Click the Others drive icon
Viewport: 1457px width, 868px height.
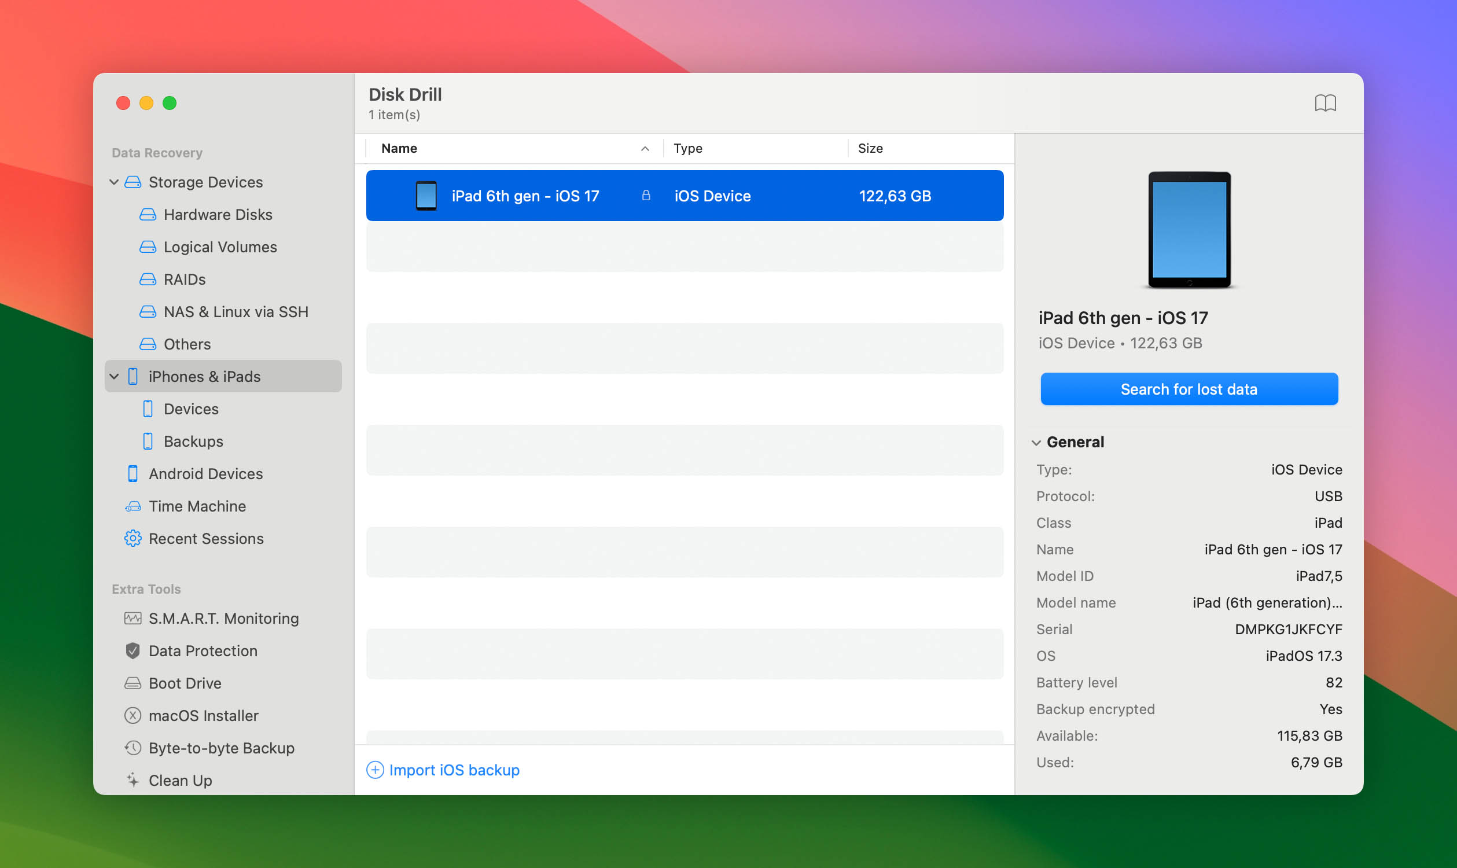[x=148, y=344]
